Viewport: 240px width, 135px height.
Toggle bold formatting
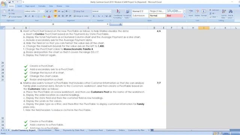point(26,16)
